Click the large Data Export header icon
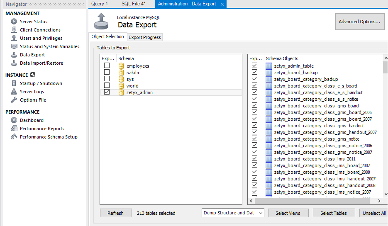Image resolution: width=388 pixels, height=226 pixels. point(101,22)
